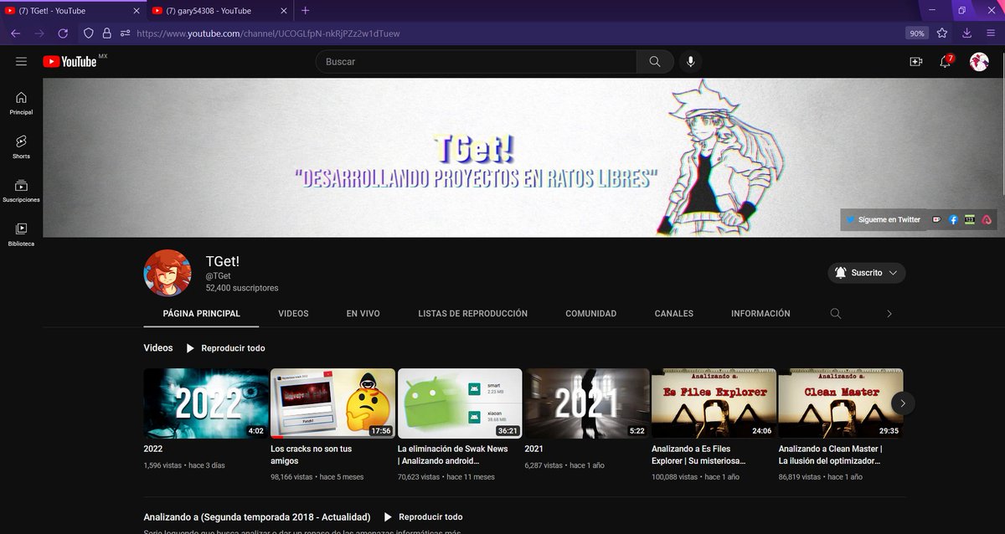The height and width of the screenshot is (534, 1005).
Task: Play the 2022 video thumbnail
Action: (205, 403)
